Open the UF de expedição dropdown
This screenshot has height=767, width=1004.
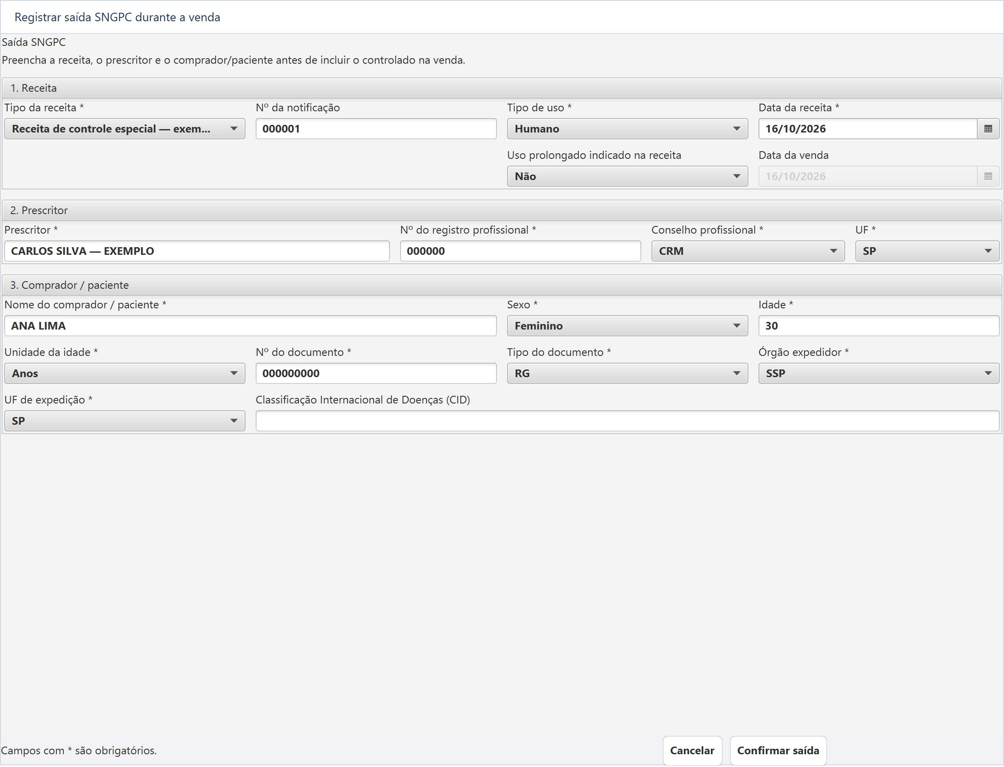click(x=124, y=421)
